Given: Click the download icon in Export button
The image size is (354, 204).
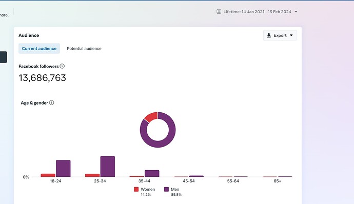Looking at the screenshot, I should (x=269, y=35).
